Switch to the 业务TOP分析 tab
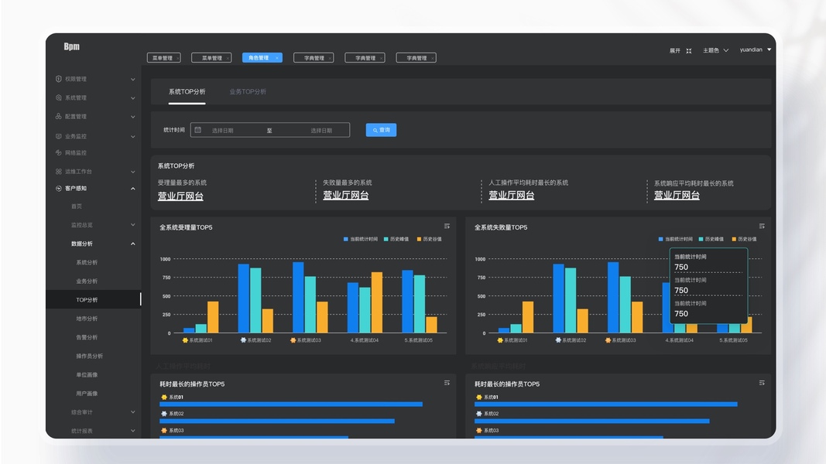The width and height of the screenshot is (826, 464). 248,92
